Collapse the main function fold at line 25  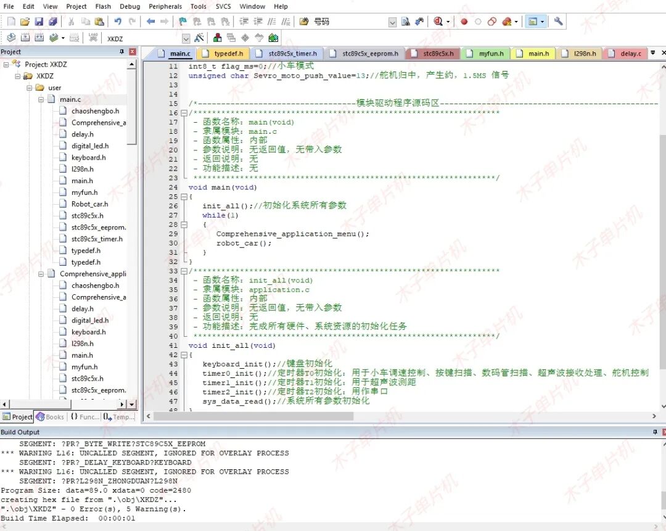184,197
